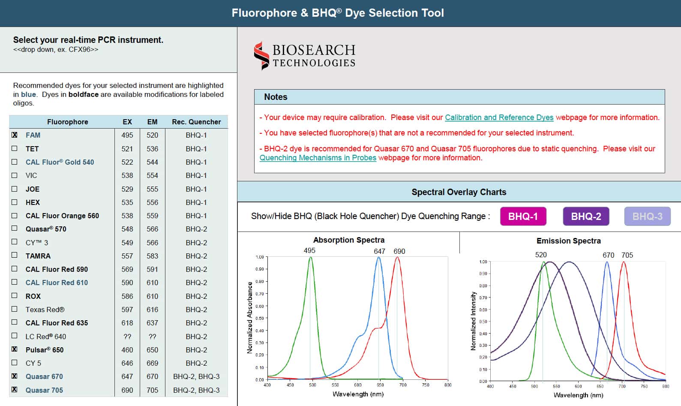Uncheck the Quasar 670 checkbox
Screen dimensions: 681x406
click(x=15, y=376)
